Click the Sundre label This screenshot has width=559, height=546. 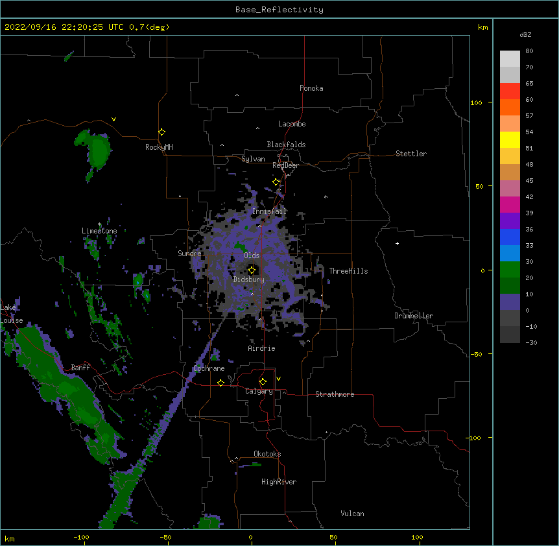tap(189, 254)
